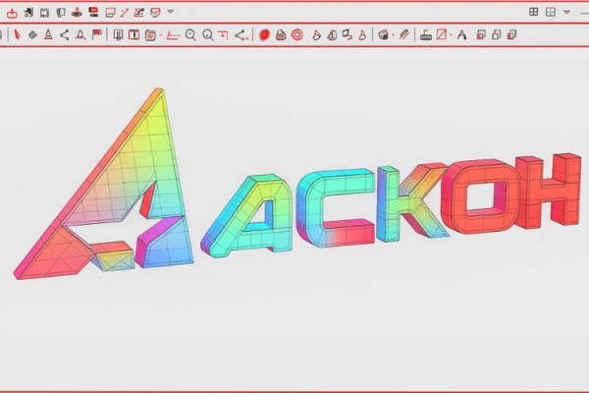Click the save floppy-disk icon
Viewport: 589px width, 393px height.
45,13
